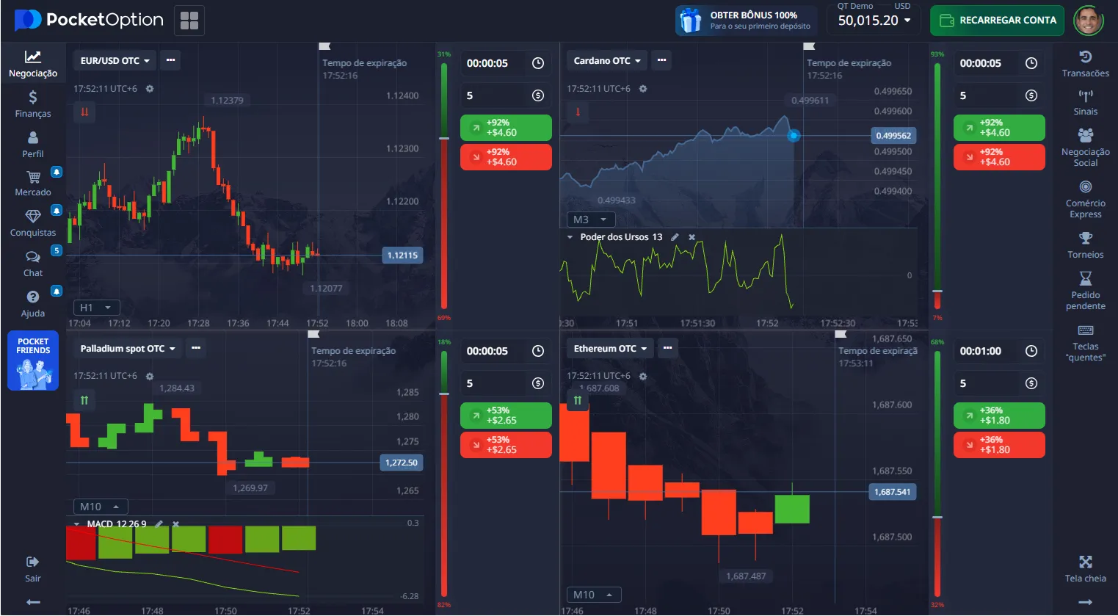Open Comércio Express panel
The image size is (1118, 616).
pyautogui.click(x=1085, y=199)
